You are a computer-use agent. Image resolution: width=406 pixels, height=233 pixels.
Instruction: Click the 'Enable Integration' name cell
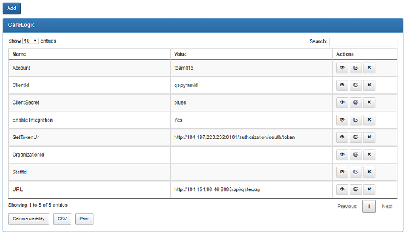coord(89,120)
